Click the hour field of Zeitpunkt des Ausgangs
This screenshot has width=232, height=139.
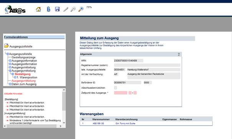tap(130, 93)
